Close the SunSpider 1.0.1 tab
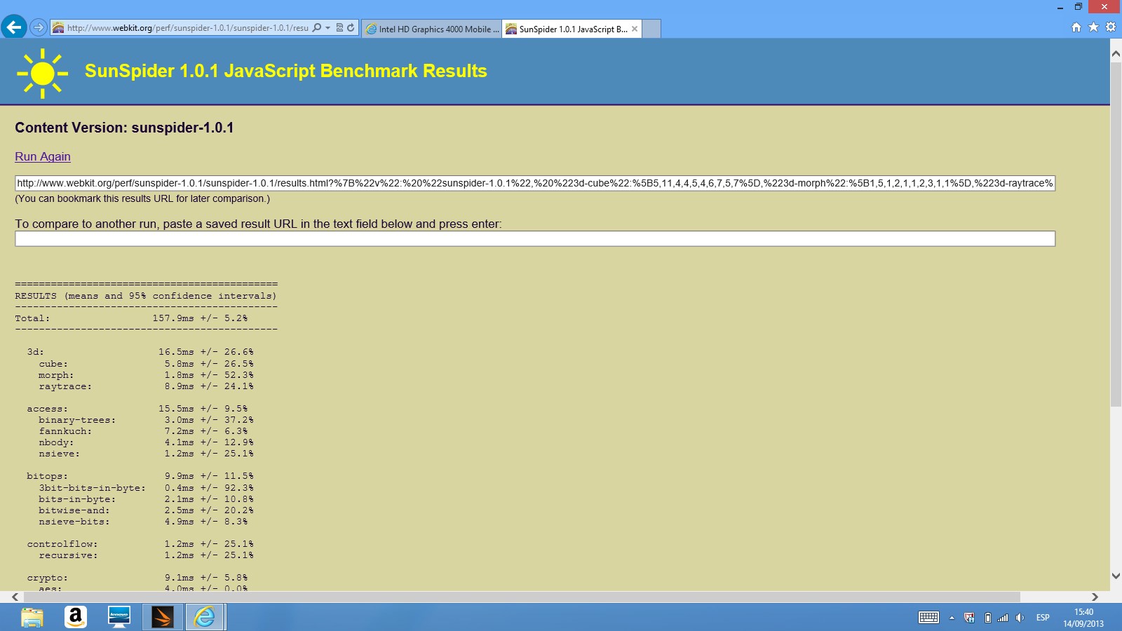This screenshot has height=631, width=1122. coord(635,29)
